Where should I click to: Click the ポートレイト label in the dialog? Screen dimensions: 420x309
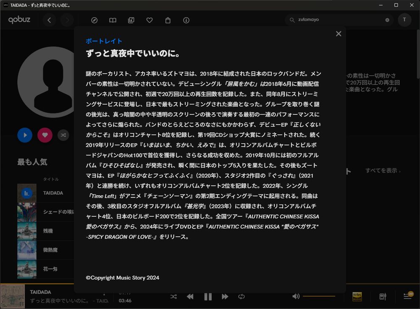pyautogui.click(x=104, y=41)
